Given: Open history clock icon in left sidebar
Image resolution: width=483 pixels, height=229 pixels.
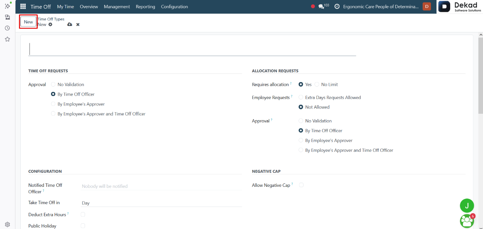Looking at the screenshot, I should (7, 28).
